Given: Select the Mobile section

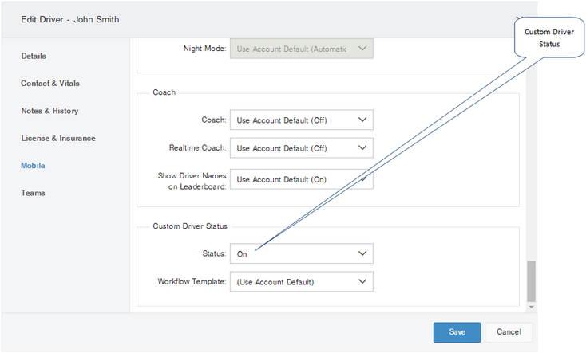Looking at the screenshot, I should 33,166.
